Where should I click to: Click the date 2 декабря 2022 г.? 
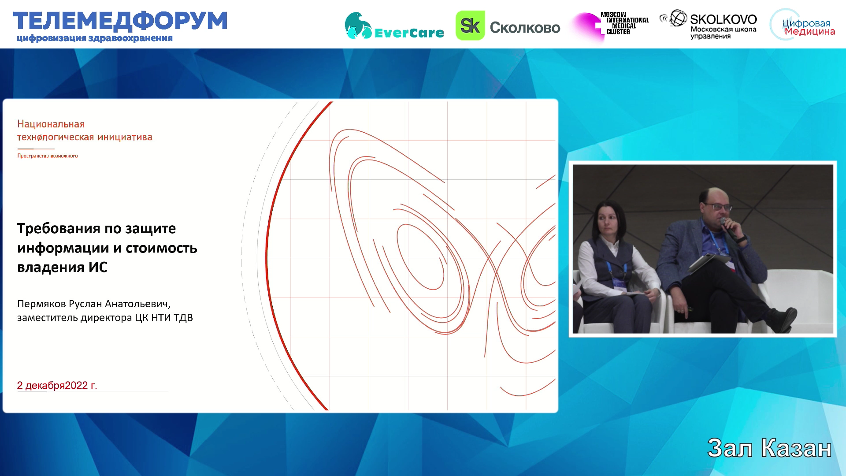[57, 385]
